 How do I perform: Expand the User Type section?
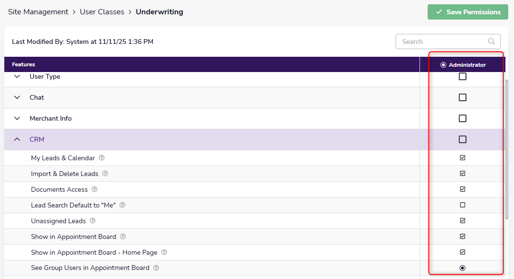[17, 76]
